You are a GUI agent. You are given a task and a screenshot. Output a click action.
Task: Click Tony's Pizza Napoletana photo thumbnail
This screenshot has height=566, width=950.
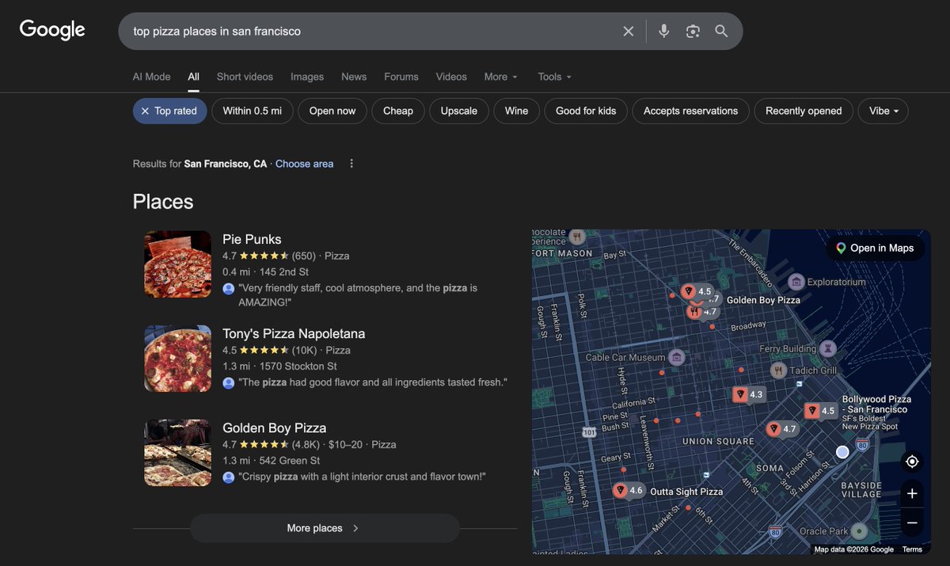[x=178, y=359]
